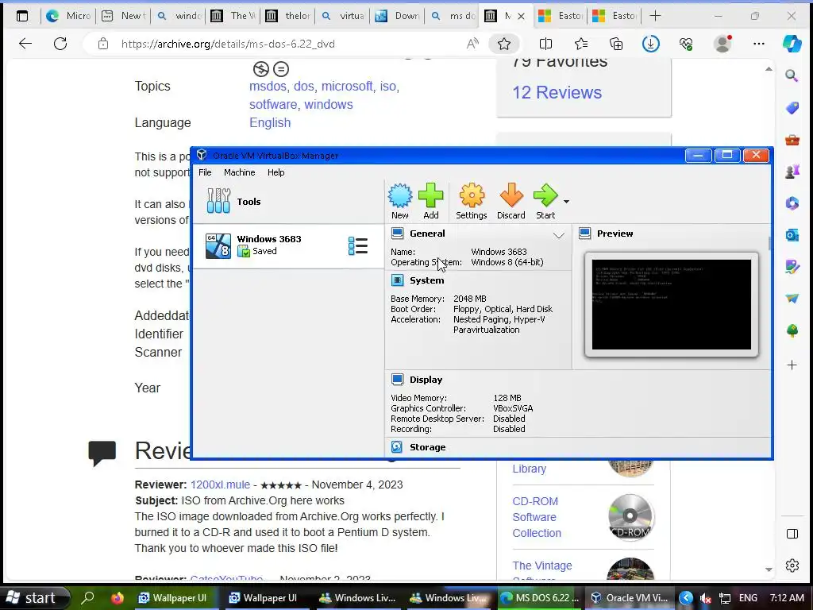Viewport: 813px width, 610px height.
Task: Open Edge Collections icon
Action: (616, 44)
